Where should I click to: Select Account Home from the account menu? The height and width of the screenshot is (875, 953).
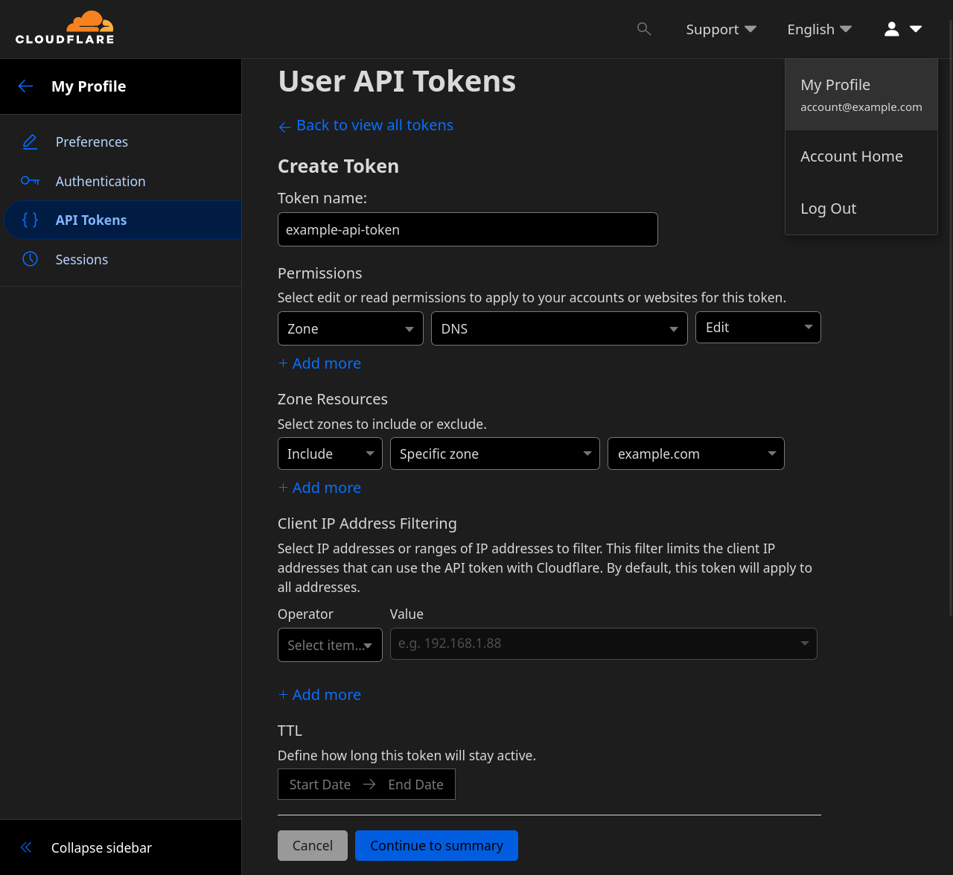(851, 156)
